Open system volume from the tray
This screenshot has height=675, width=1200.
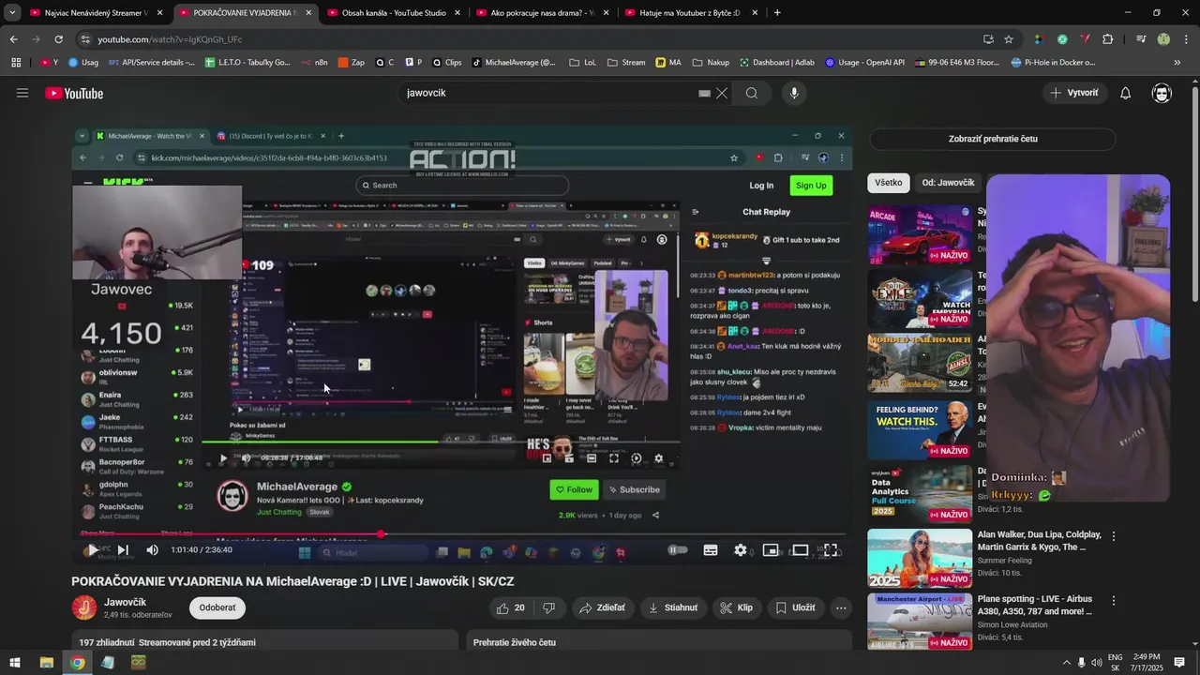point(1096,663)
